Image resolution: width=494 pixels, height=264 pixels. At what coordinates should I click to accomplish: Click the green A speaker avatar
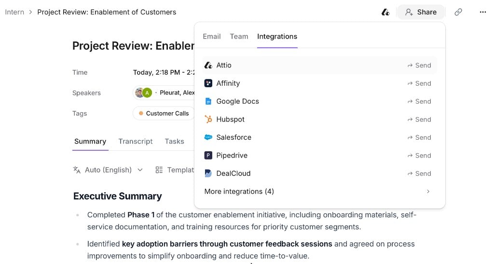[x=147, y=93]
